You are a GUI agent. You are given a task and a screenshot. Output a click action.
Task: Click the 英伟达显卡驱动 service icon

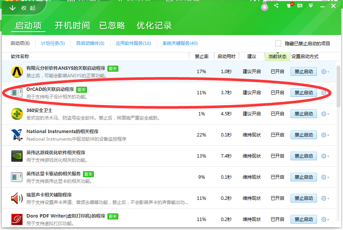coord(17,177)
